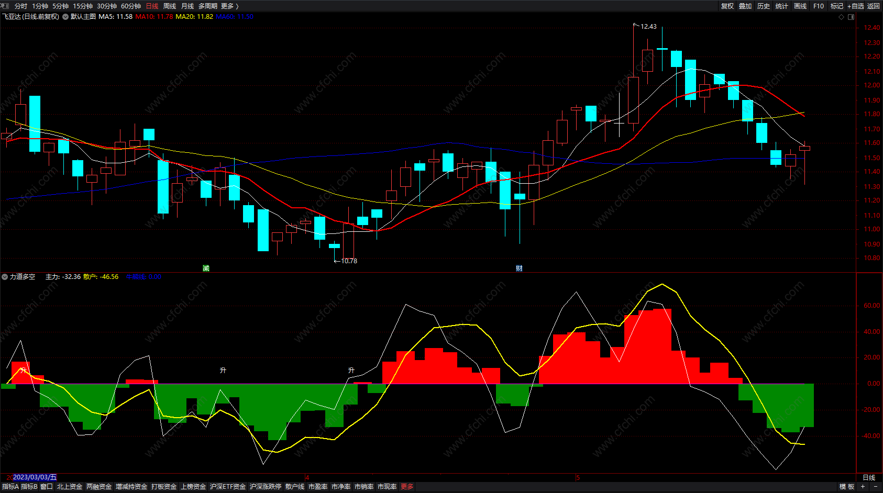The width and height of the screenshot is (883, 493).
Task: Click the 标记 mark button
Action: point(837,6)
